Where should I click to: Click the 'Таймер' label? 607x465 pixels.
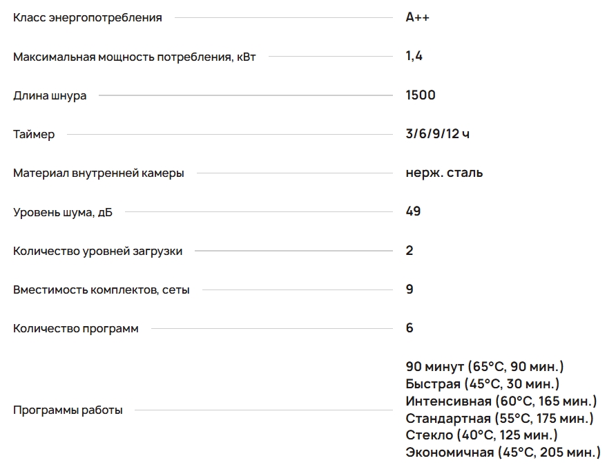(34, 135)
